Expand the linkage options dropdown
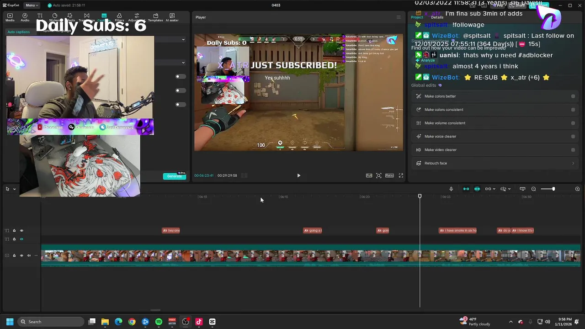Image resolution: width=585 pixels, height=329 pixels. [494, 189]
